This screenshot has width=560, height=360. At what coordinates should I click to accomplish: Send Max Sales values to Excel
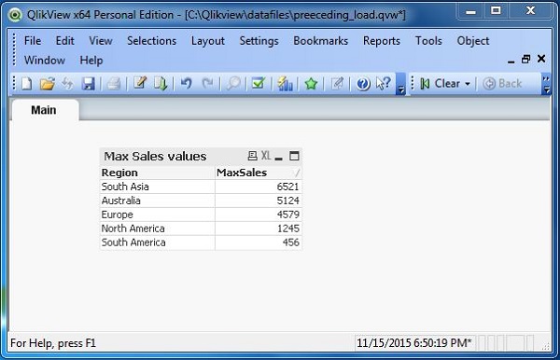tap(266, 156)
